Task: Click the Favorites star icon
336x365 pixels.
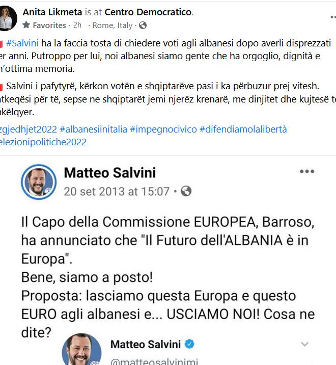Action: point(26,24)
